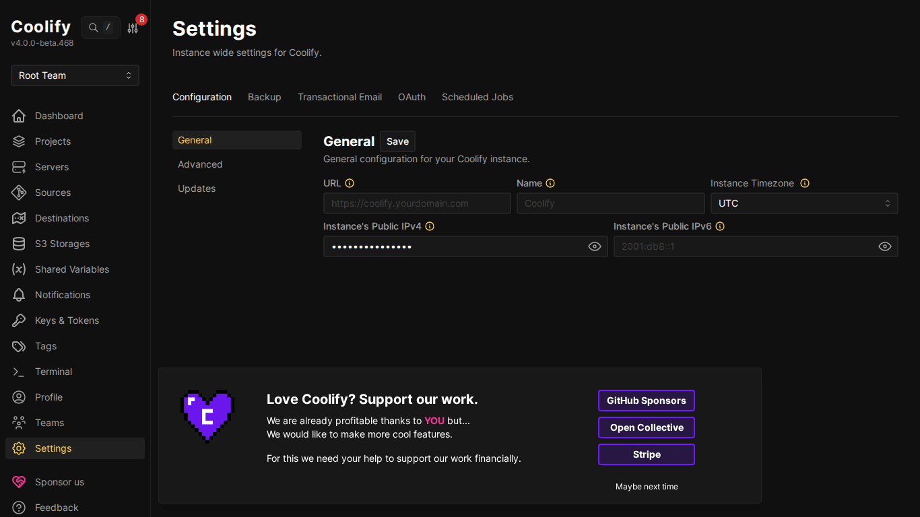
Task: Switch to the Transactional Email tab
Action: point(339,97)
